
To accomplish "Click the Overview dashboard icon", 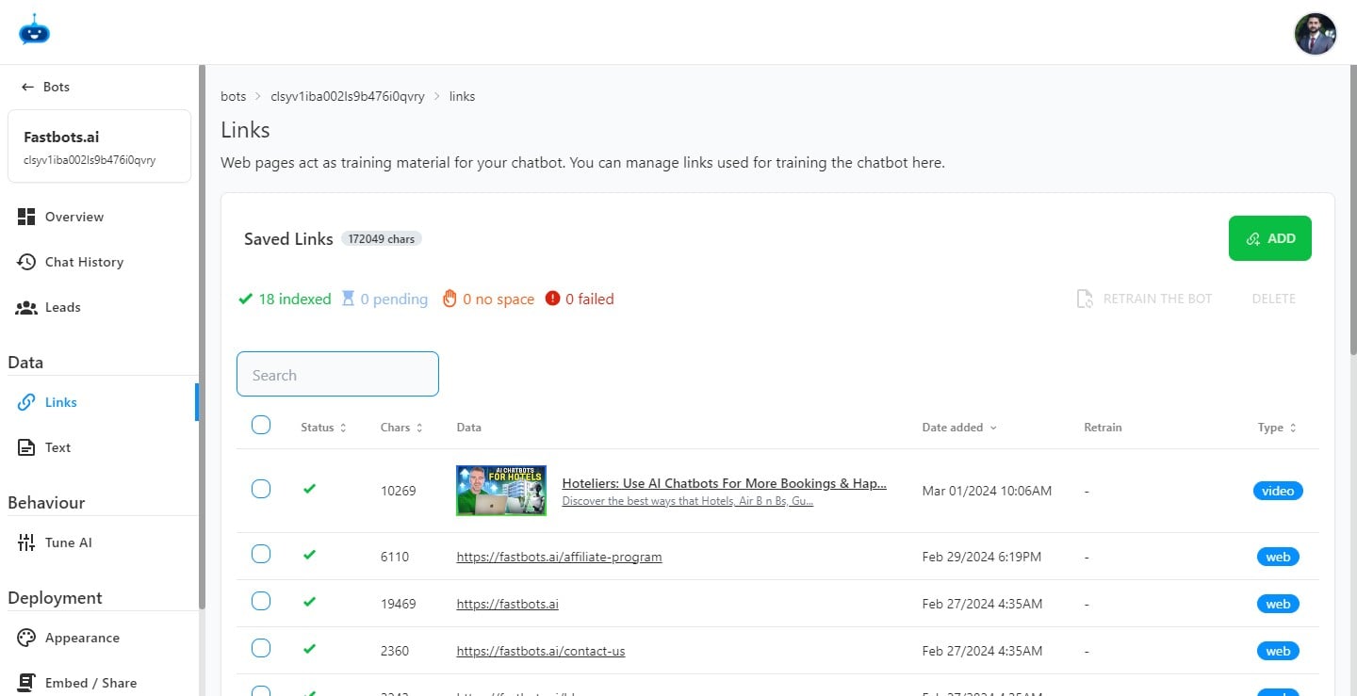I will point(26,217).
